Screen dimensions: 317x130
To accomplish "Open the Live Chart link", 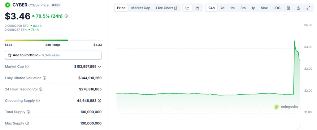I will point(167,8).
